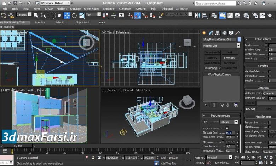Screen dimensions: 276x166
Task: Choose the Rectangular Selection Region tool
Action: [x=51, y=16]
